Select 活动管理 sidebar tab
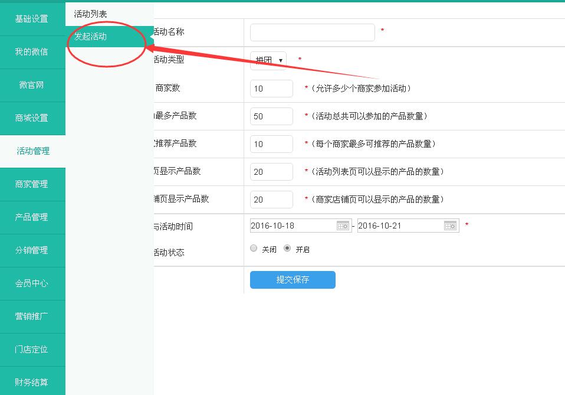This screenshot has height=395, width=565. point(33,151)
